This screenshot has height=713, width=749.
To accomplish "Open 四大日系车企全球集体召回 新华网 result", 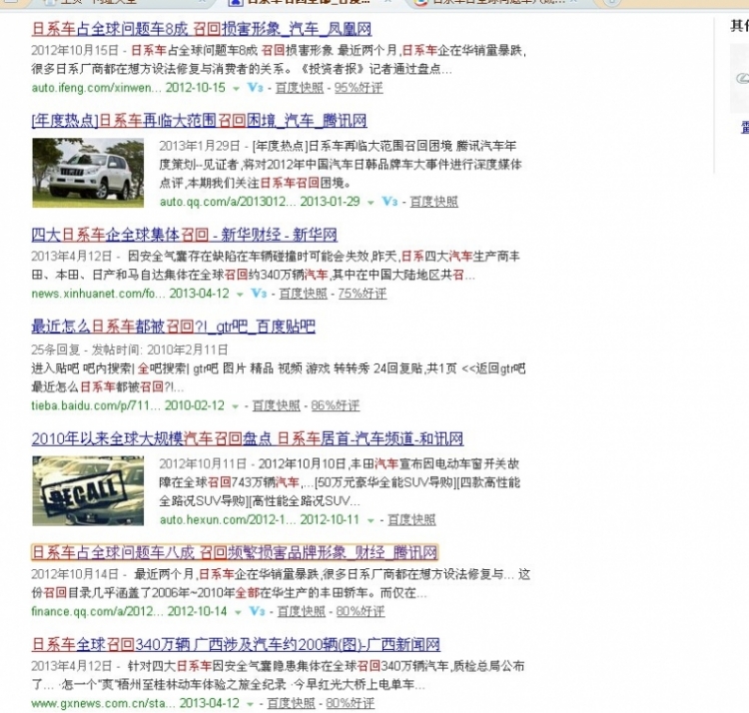I will pos(185,235).
